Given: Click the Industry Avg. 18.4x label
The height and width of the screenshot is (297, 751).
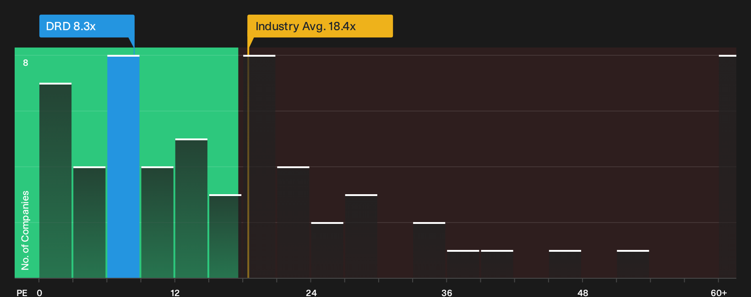Looking at the screenshot, I should click(320, 26).
